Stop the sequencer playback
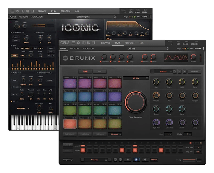Image resolution: width=214 pixels, height=173 pixels. (136, 160)
